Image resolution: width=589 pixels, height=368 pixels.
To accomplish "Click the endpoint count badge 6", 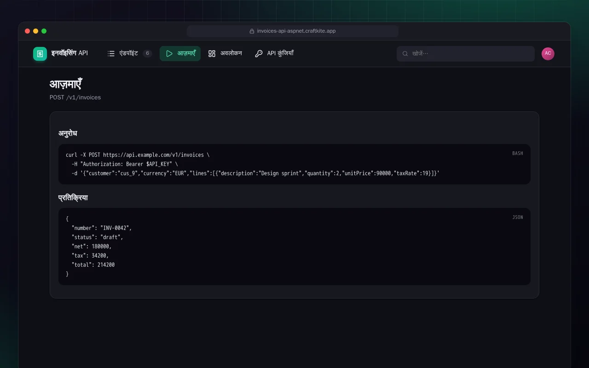I will click(x=147, y=53).
